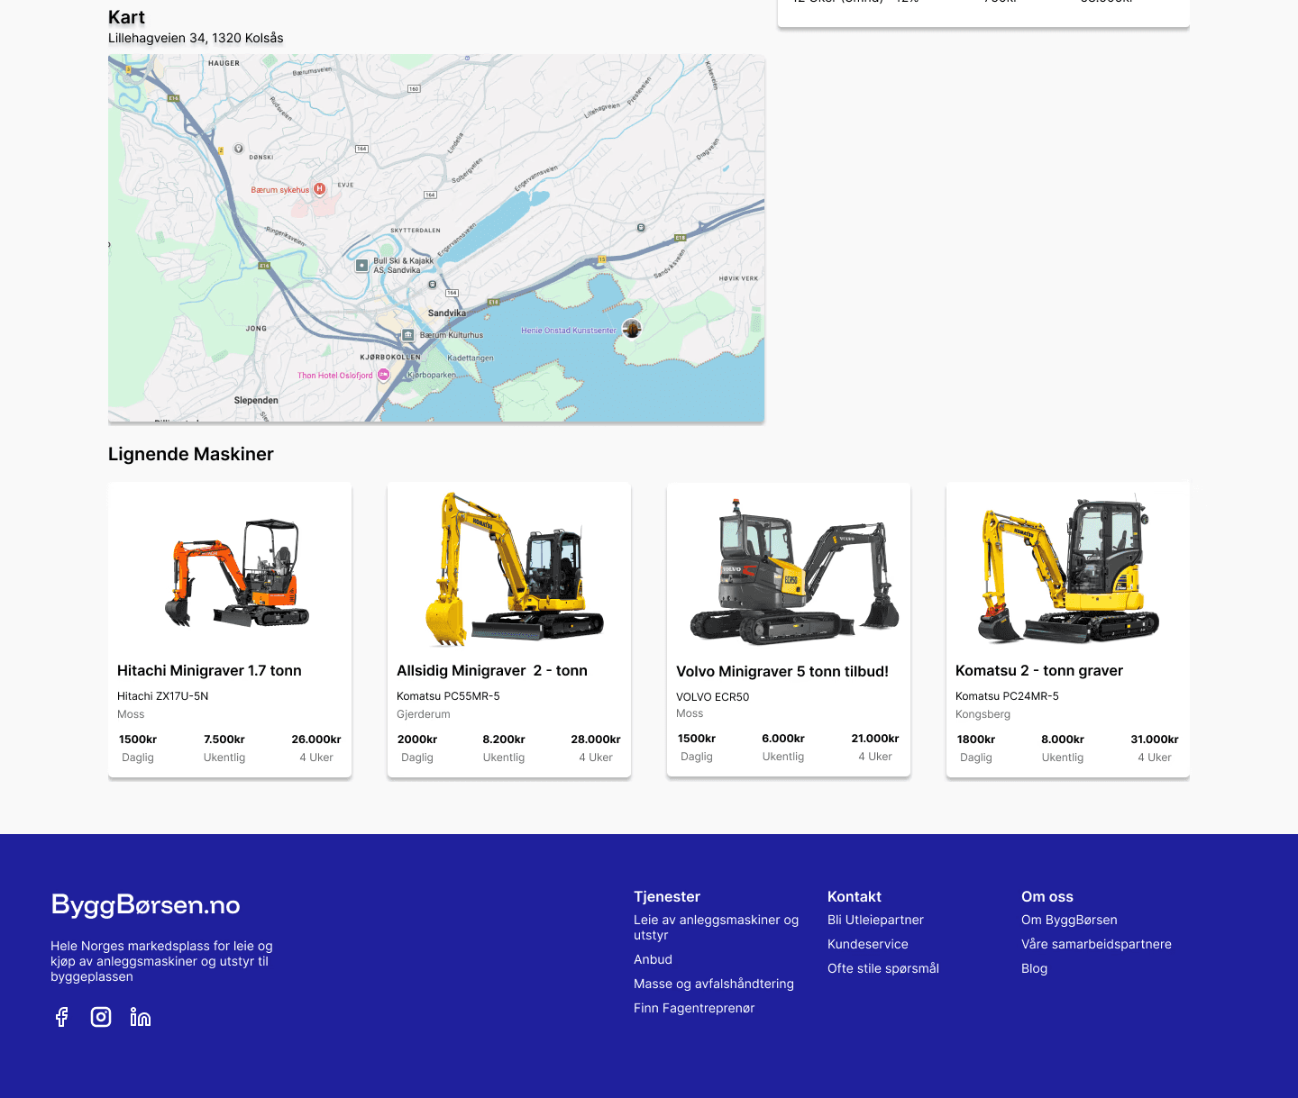Screen dimensions: 1298x1098
Task: Click 2000kr daily price
Action: [417, 740]
